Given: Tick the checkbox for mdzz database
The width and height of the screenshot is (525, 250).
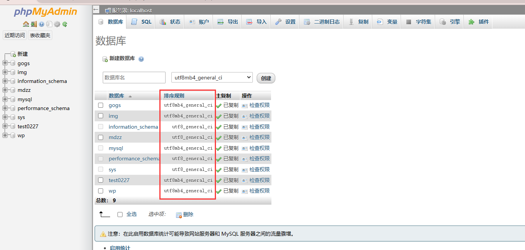Looking at the screenshot, I should (101, 137).
